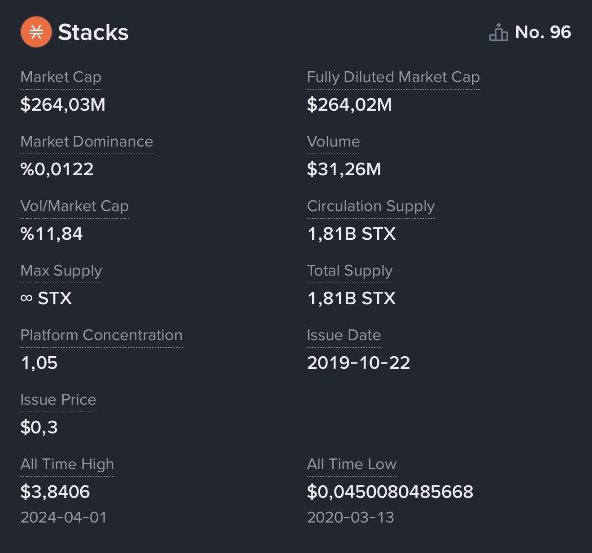Click the Circulation Supply label
The image size is (592, 553).
coord(371,206)
